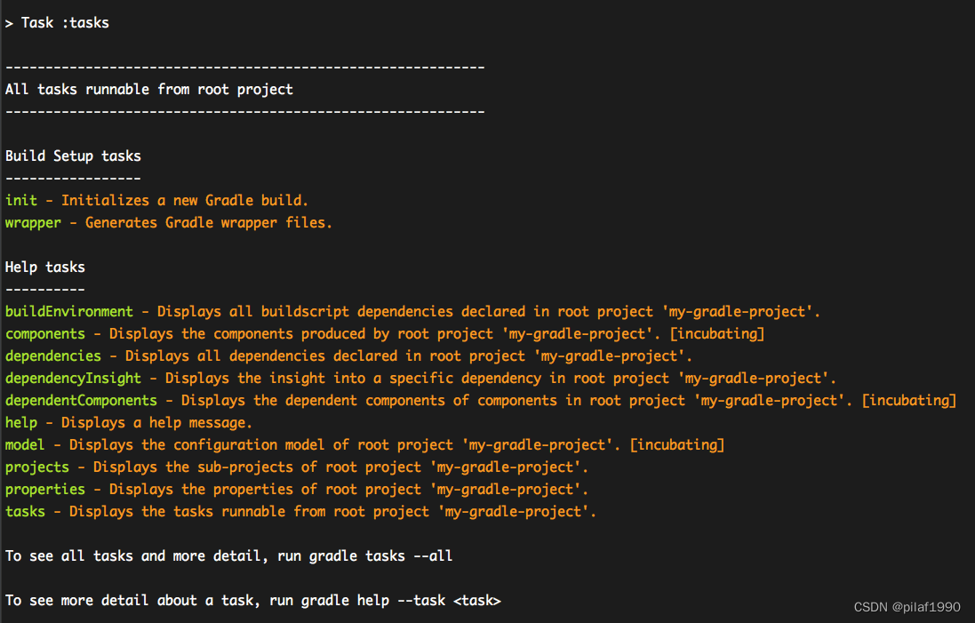Click 'Initializes a new Gradle build.' description
975x623 pixels.
coord(185,200)
